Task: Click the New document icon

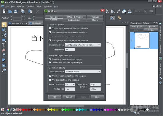Action: point(4,11)
